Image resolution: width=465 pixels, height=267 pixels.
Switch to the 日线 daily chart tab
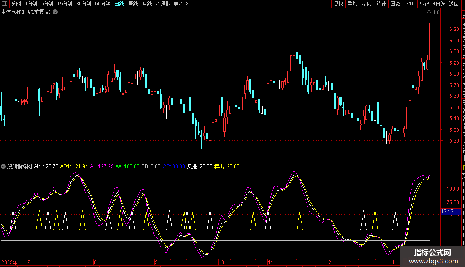coord(119,4)
